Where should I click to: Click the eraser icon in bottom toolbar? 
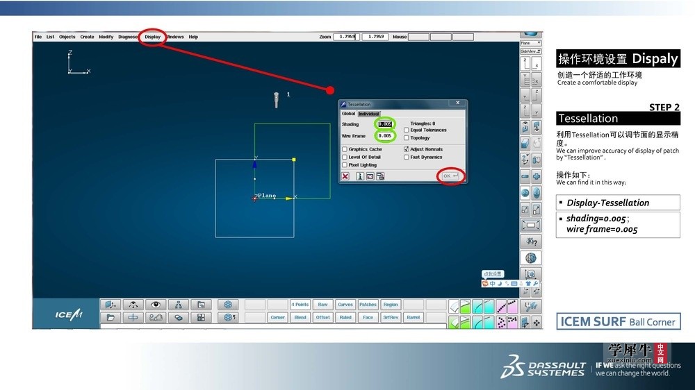tap(178, 317)
